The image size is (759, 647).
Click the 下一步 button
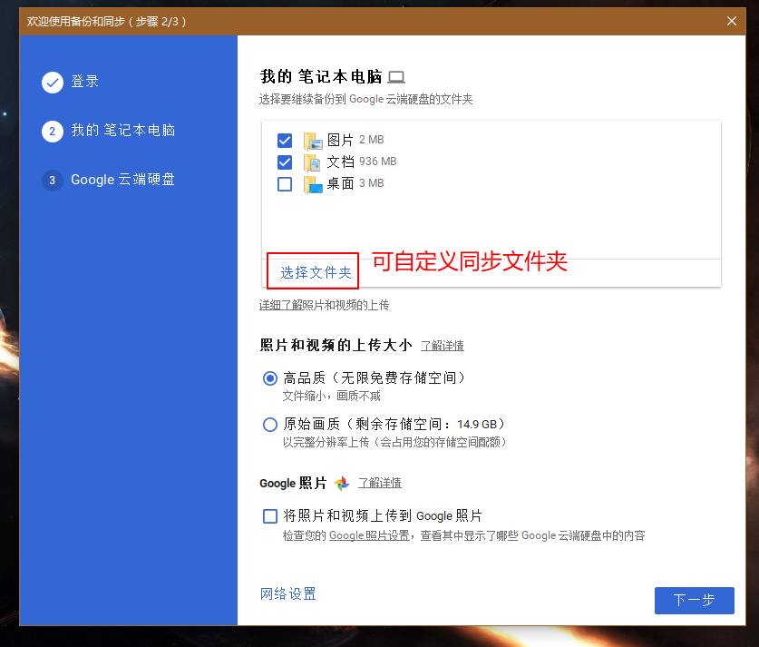tap(694, 601)
